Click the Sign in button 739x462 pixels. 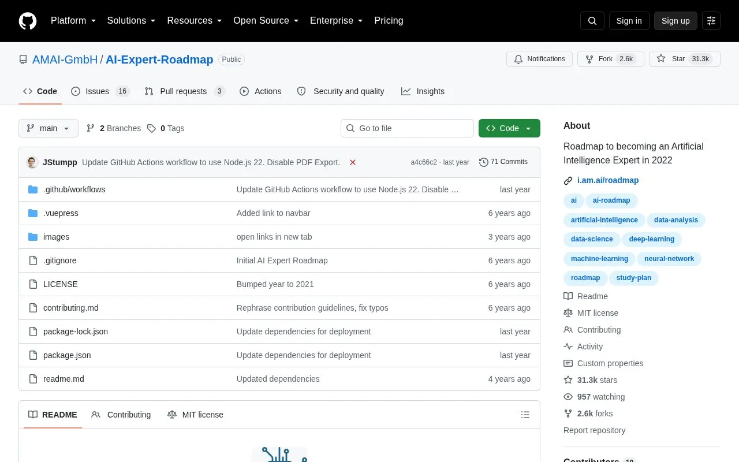629,21
